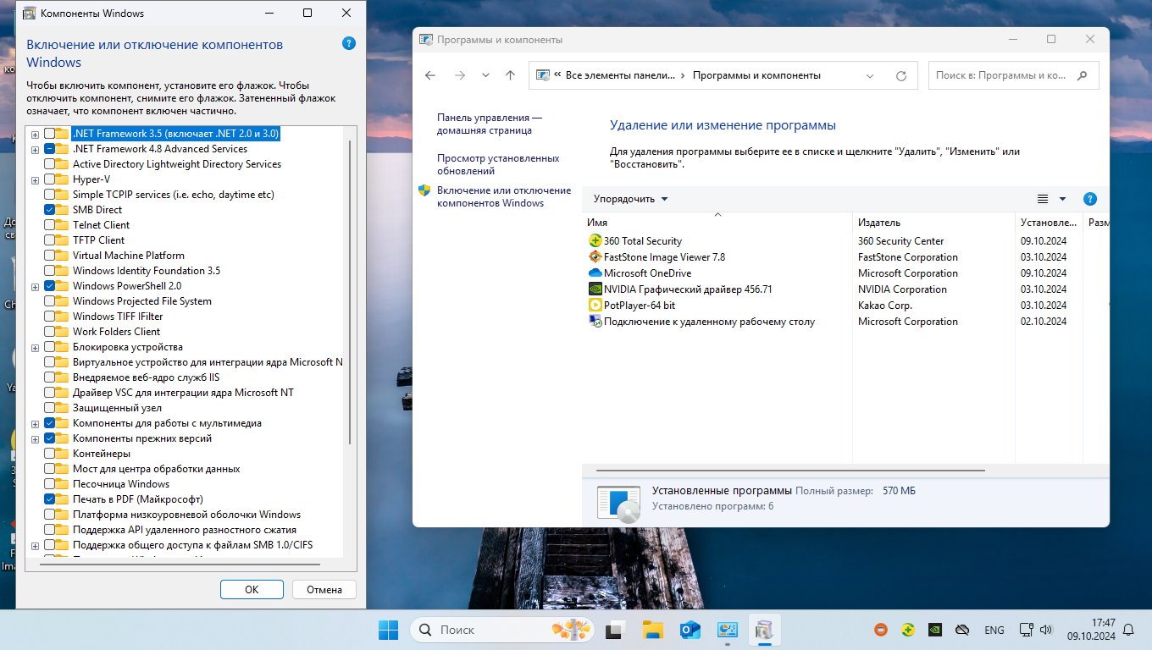This screenshot has height=650, width=1152.
Task: Enable the Telnet Client checkbox
Action: [50, 225]
